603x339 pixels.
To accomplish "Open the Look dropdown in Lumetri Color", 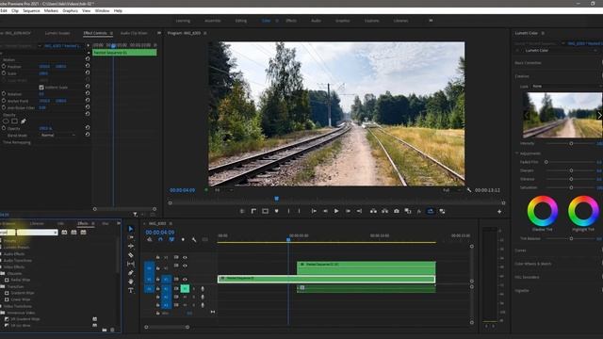I will click(566, 87).
